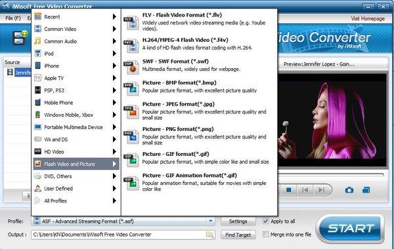Click the Settings button
This screenshot has height=249, width=394.
[x=238, y=221]
